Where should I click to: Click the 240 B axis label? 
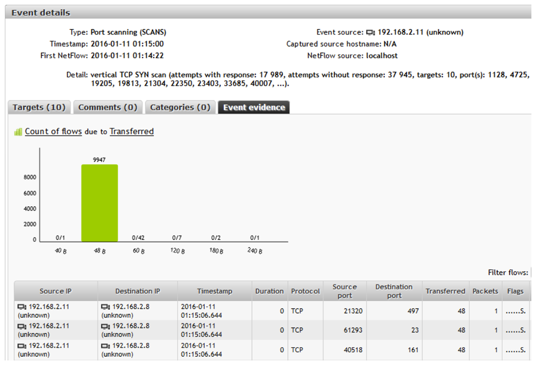pos(255,251)
